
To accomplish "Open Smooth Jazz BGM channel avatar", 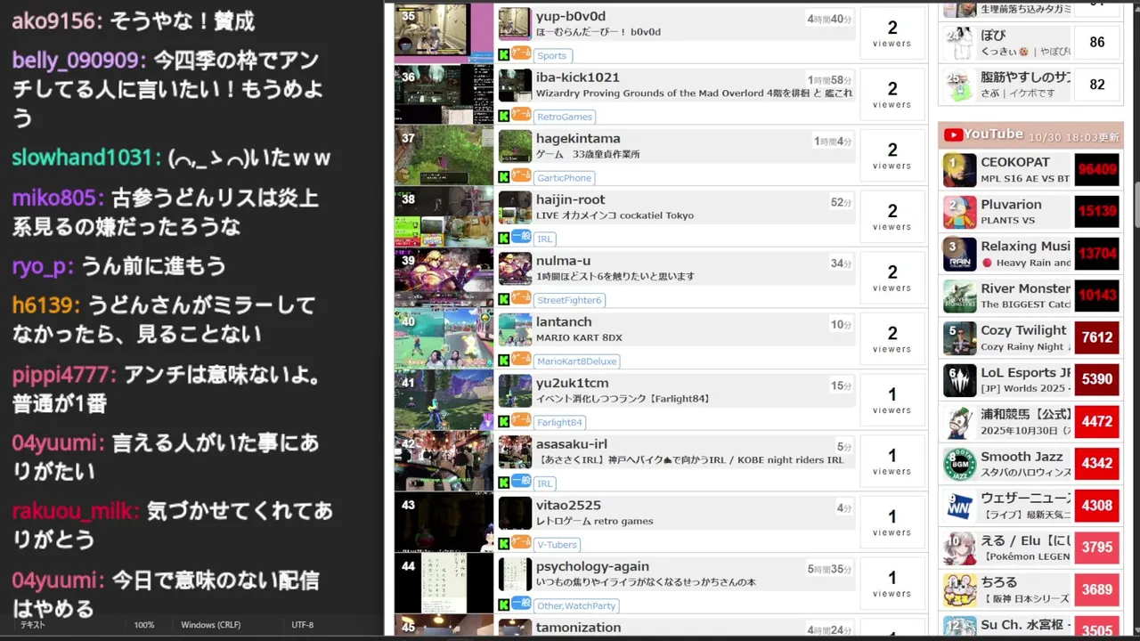I will (959, 464).
